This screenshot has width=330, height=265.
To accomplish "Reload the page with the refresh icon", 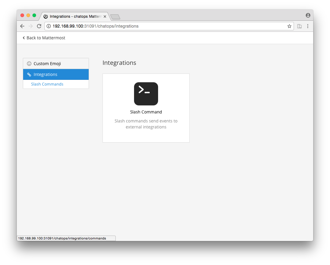I will (x=39, y=26).
